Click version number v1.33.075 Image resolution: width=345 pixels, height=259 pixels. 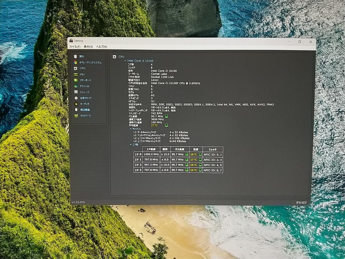click(78, 202)
